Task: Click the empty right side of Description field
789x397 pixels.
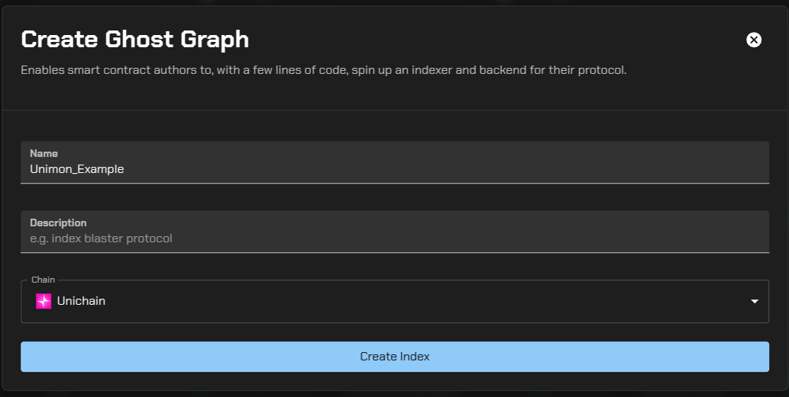Action: [x=611, y=238]
